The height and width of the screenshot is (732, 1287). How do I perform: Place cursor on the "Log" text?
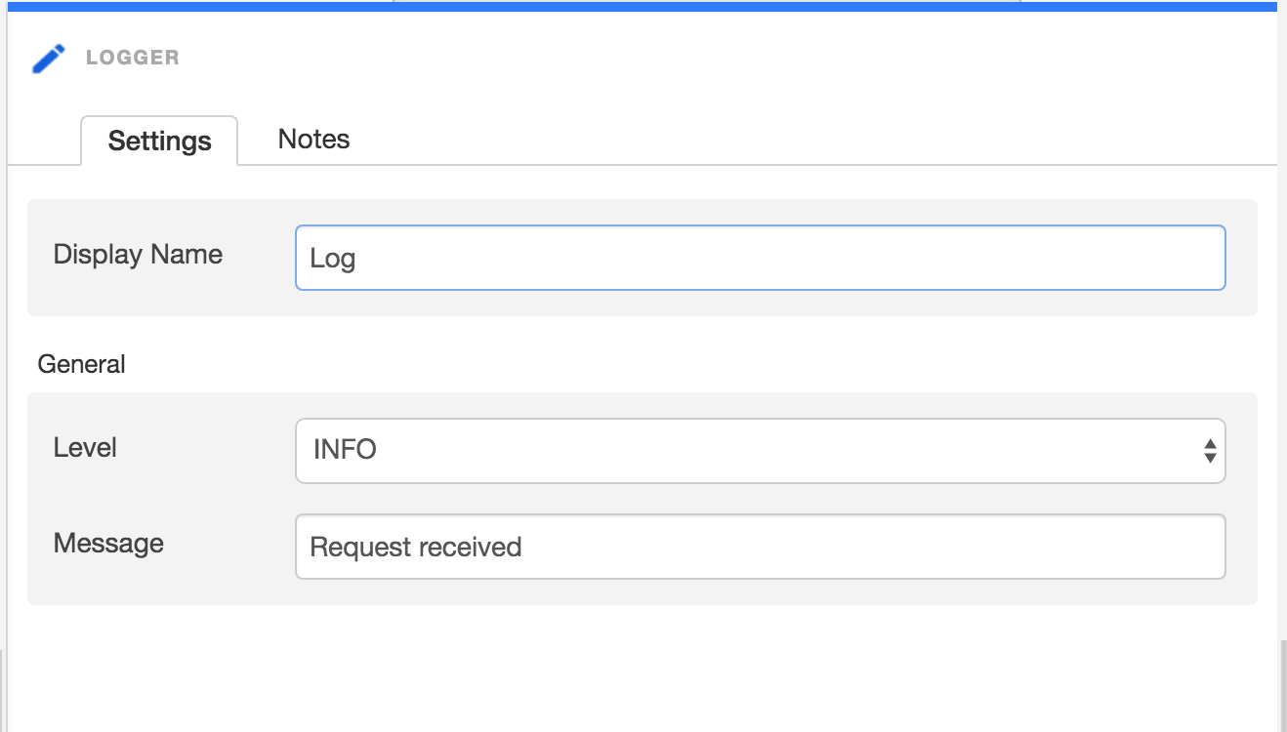(332, 259)
